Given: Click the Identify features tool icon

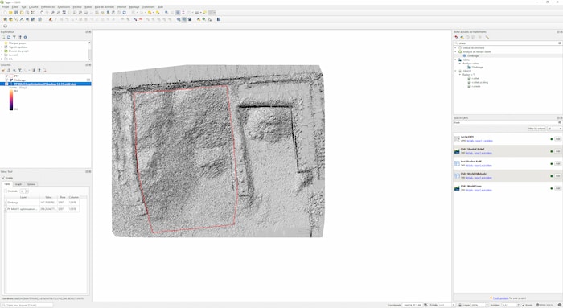Looking at the screenshot, I should (166, 13).
